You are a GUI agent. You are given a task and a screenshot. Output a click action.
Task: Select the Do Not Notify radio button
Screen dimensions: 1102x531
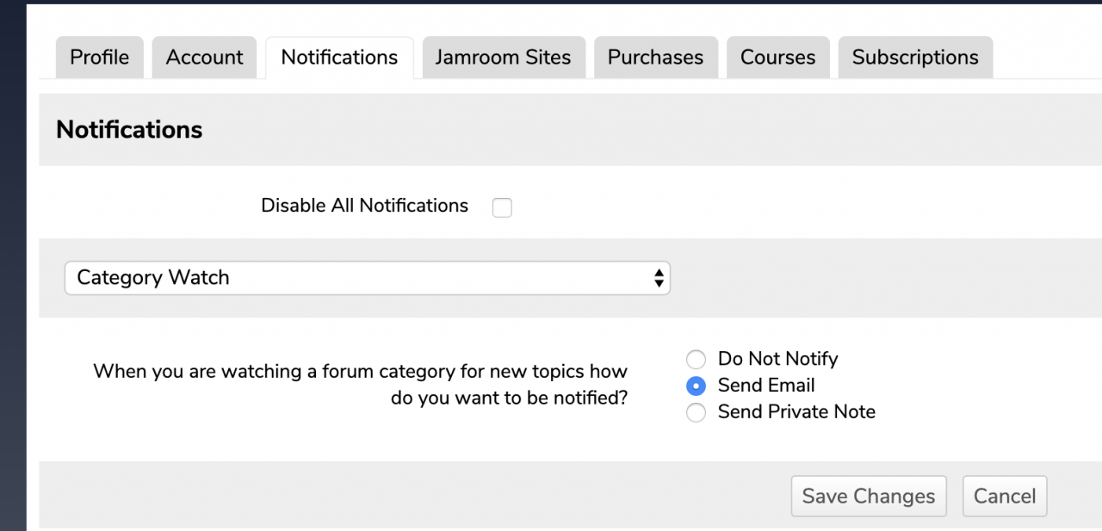click(696, 360)
